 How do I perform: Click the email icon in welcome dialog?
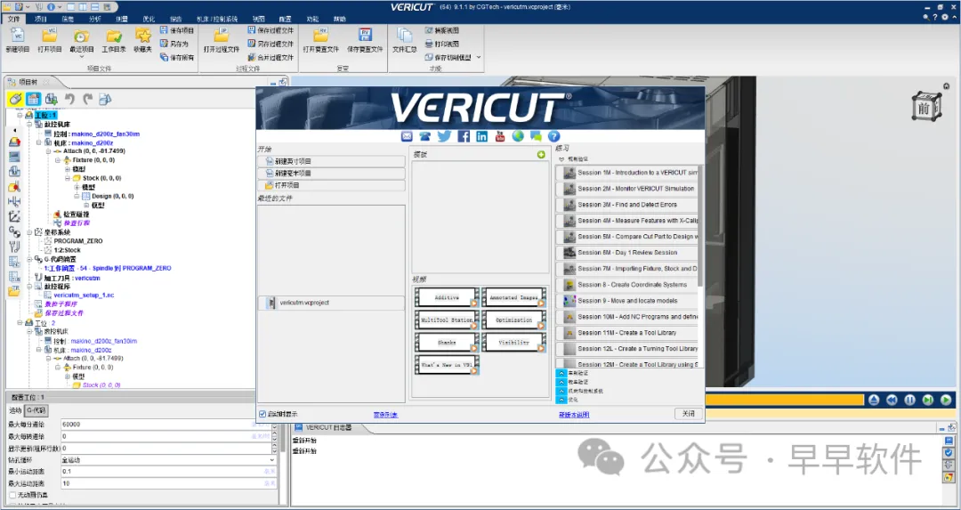coord(407,136)
